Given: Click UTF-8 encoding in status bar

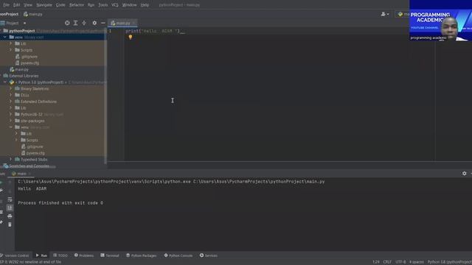Looking at the screenshot, I should [400, 262].
